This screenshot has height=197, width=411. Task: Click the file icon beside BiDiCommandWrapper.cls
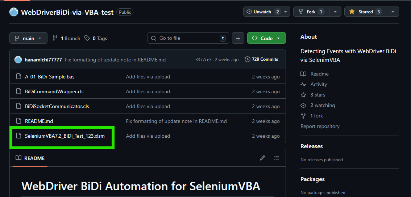coord(18,91)
